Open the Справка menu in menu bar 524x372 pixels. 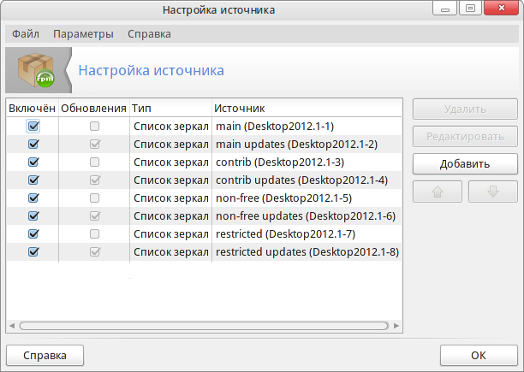(149, 34)
